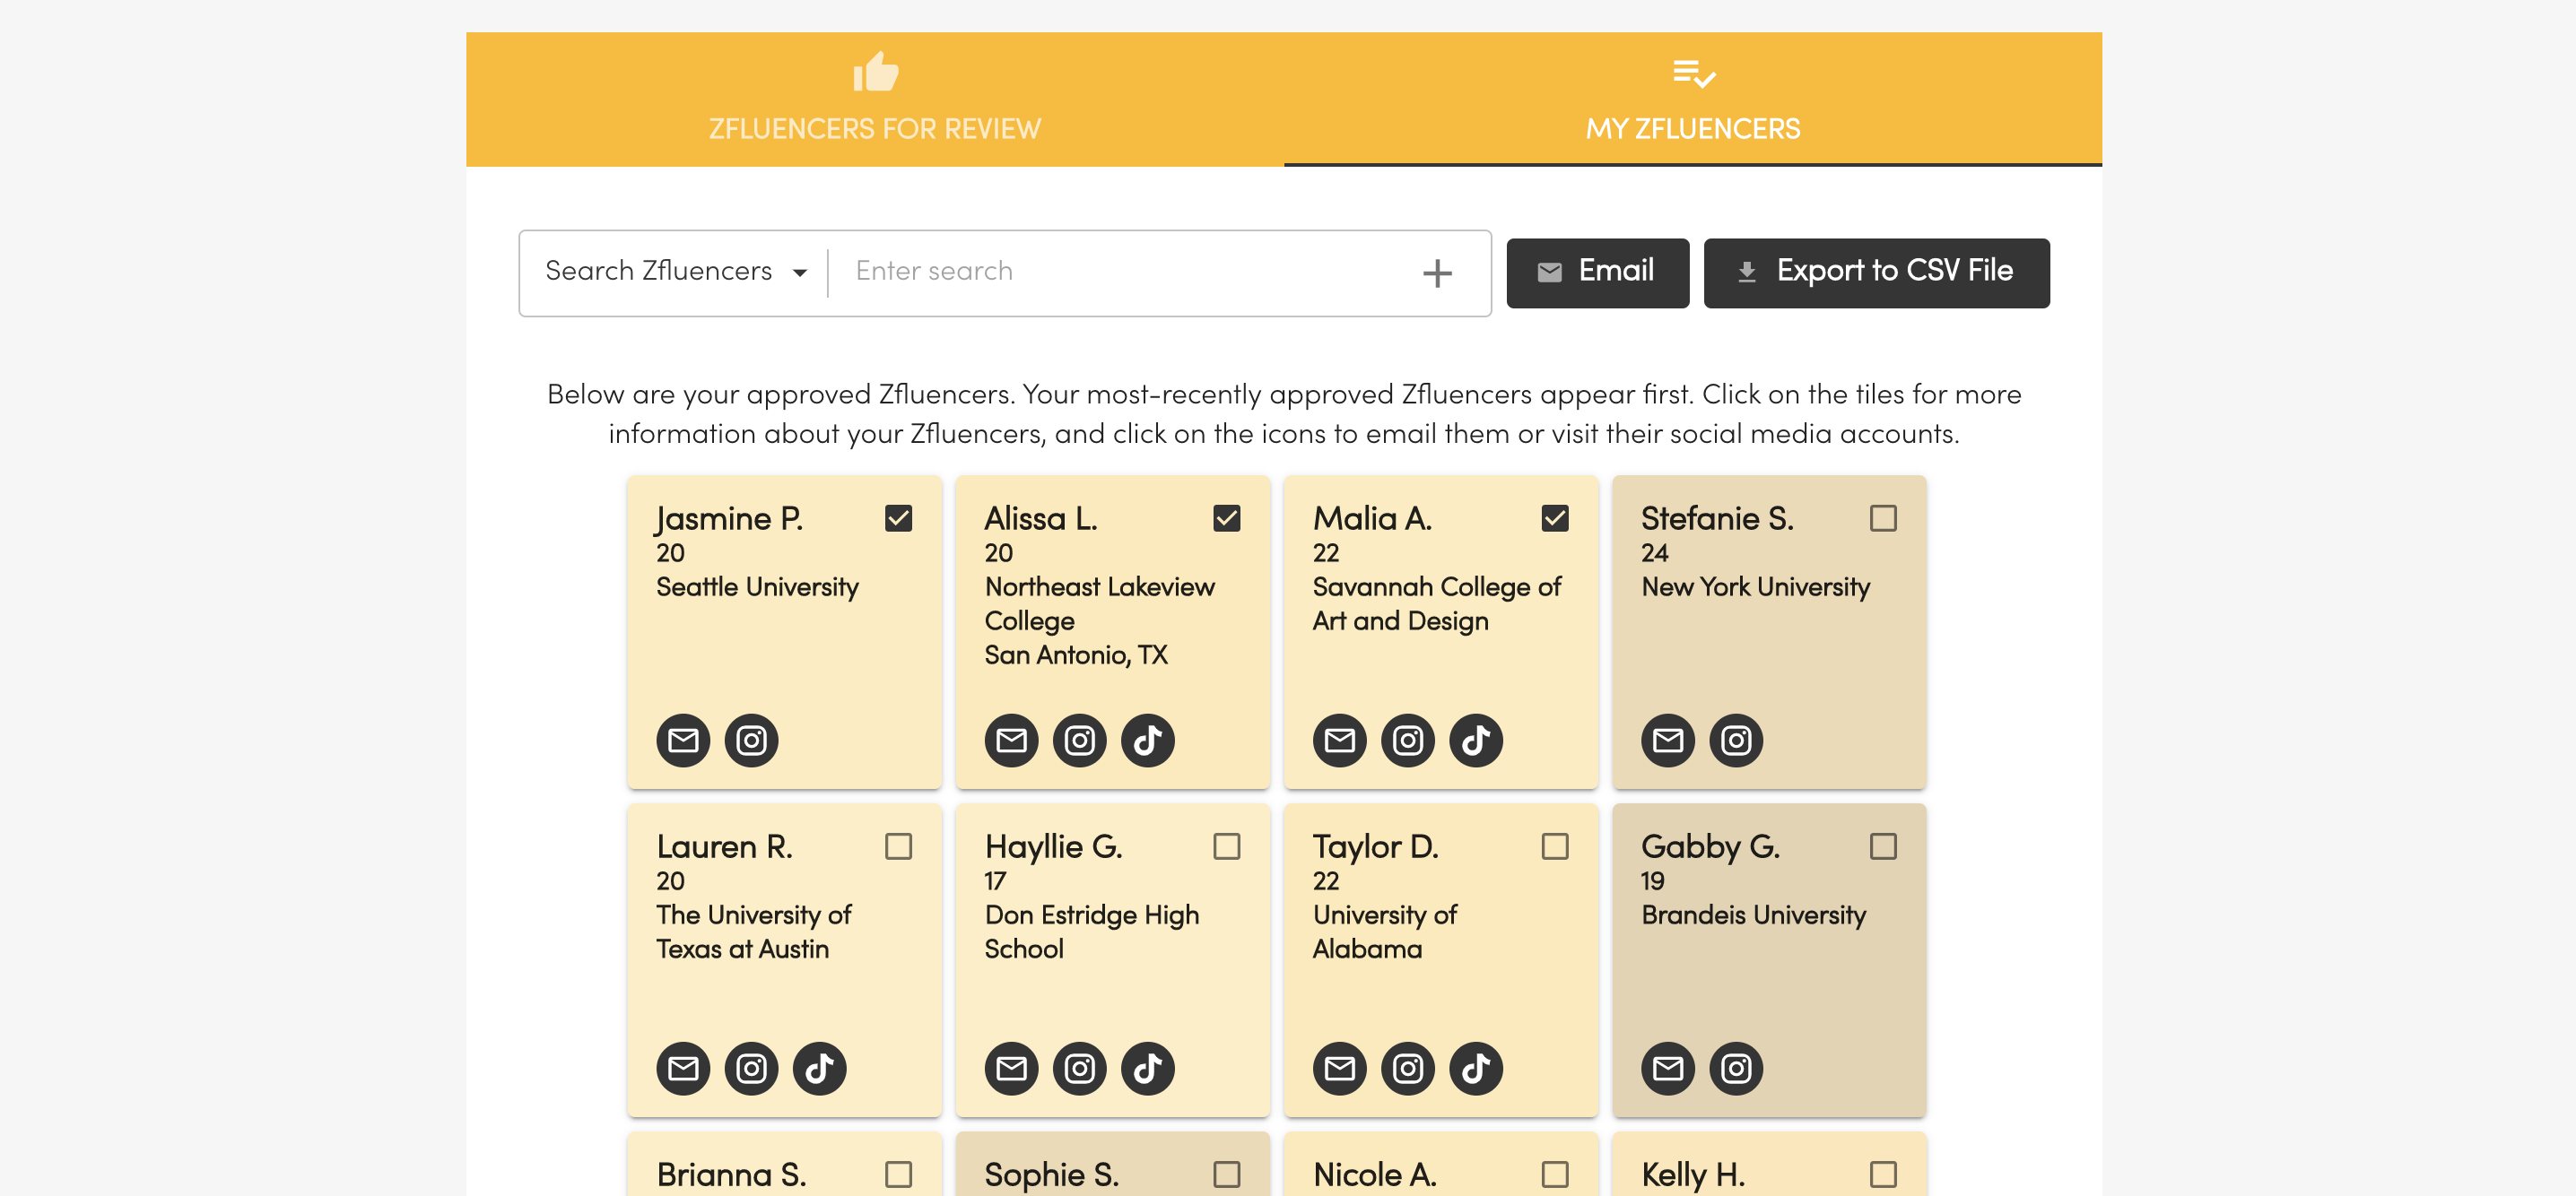Click the plus icon in search bar
2576x1196 pixels.
click(x=1437, y=273)
